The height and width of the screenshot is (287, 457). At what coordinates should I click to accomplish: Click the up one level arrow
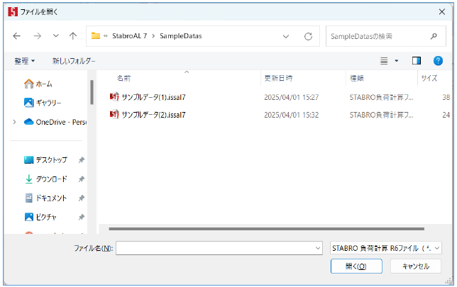pos(73,35)
